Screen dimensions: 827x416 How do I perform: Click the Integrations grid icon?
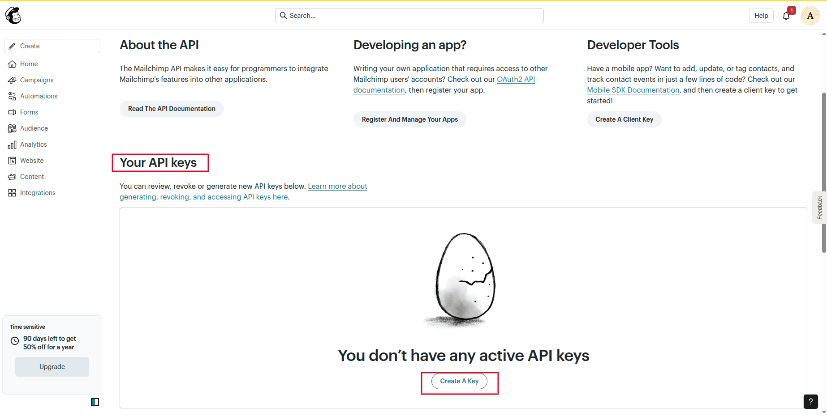tap(12, 193)
